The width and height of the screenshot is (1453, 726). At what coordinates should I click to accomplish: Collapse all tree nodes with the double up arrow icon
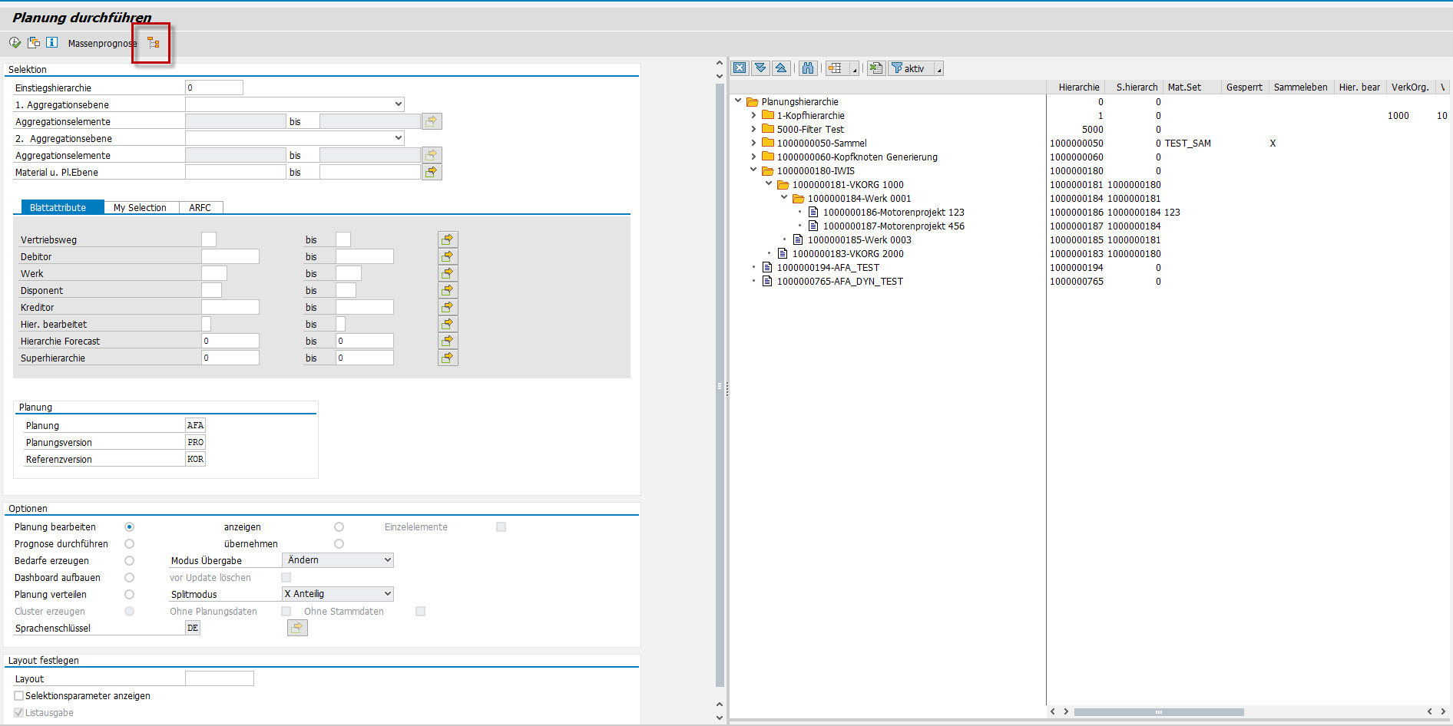(780, 68)
